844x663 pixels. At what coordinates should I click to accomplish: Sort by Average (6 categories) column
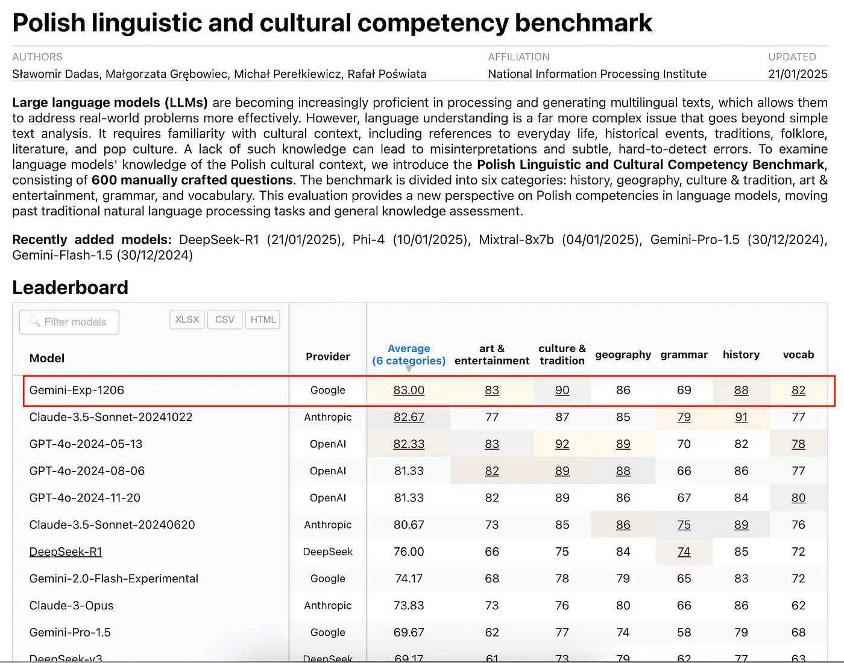pyautogui.click(x=409, y=354)
